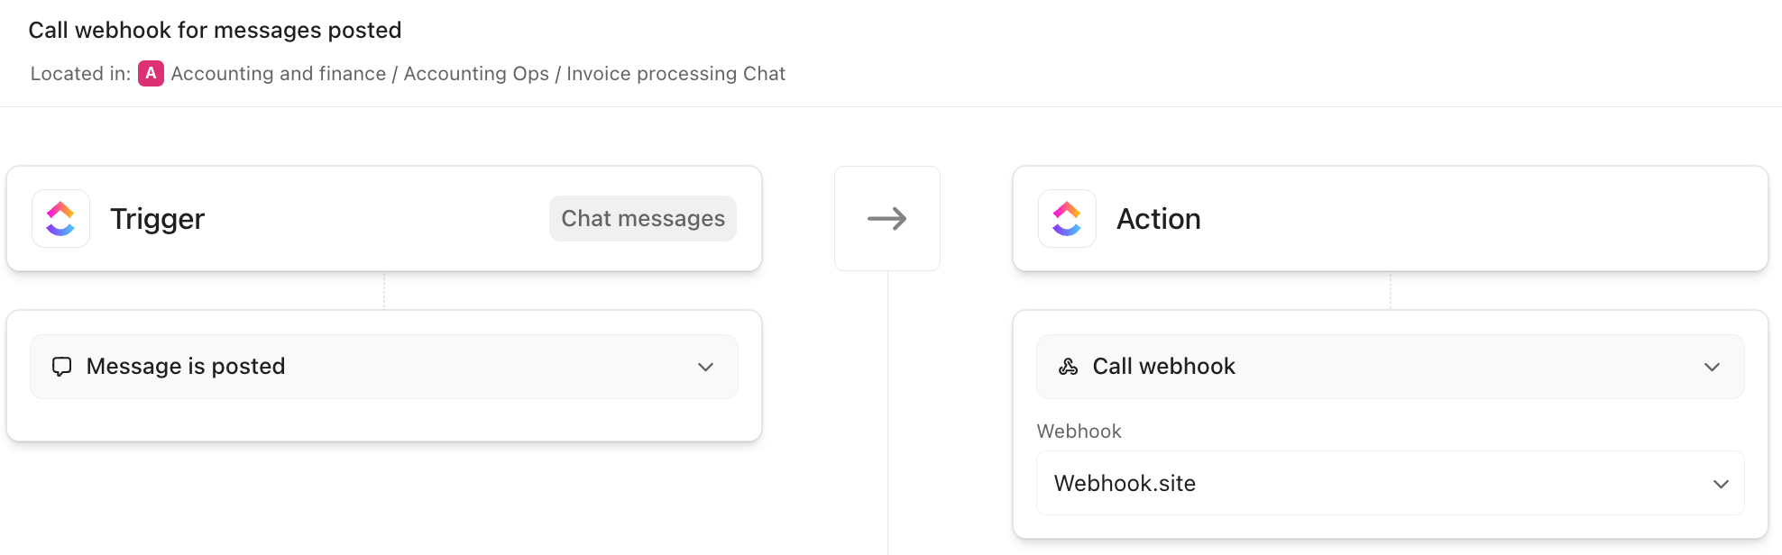
Task: Click the Chat messages badge
Action: pyautogui.click(x=642, y=219)
